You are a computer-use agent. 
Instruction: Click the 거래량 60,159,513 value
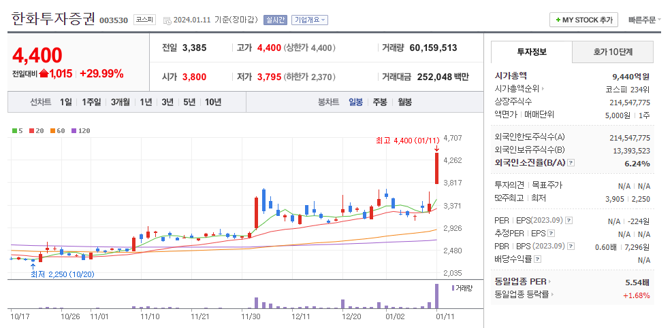click(433, 48)
